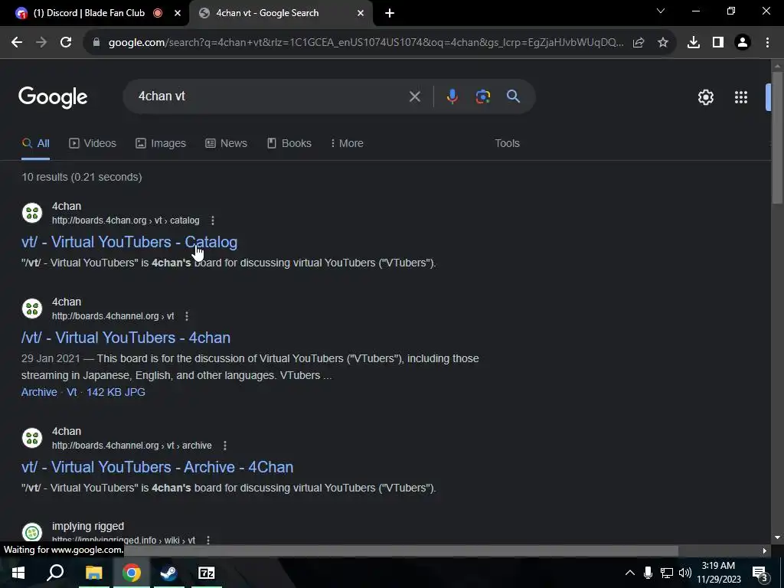Open tab search chevron in title bar
Image resolution: width=784 pixels, height=588 pixels.
click(661, 11)
